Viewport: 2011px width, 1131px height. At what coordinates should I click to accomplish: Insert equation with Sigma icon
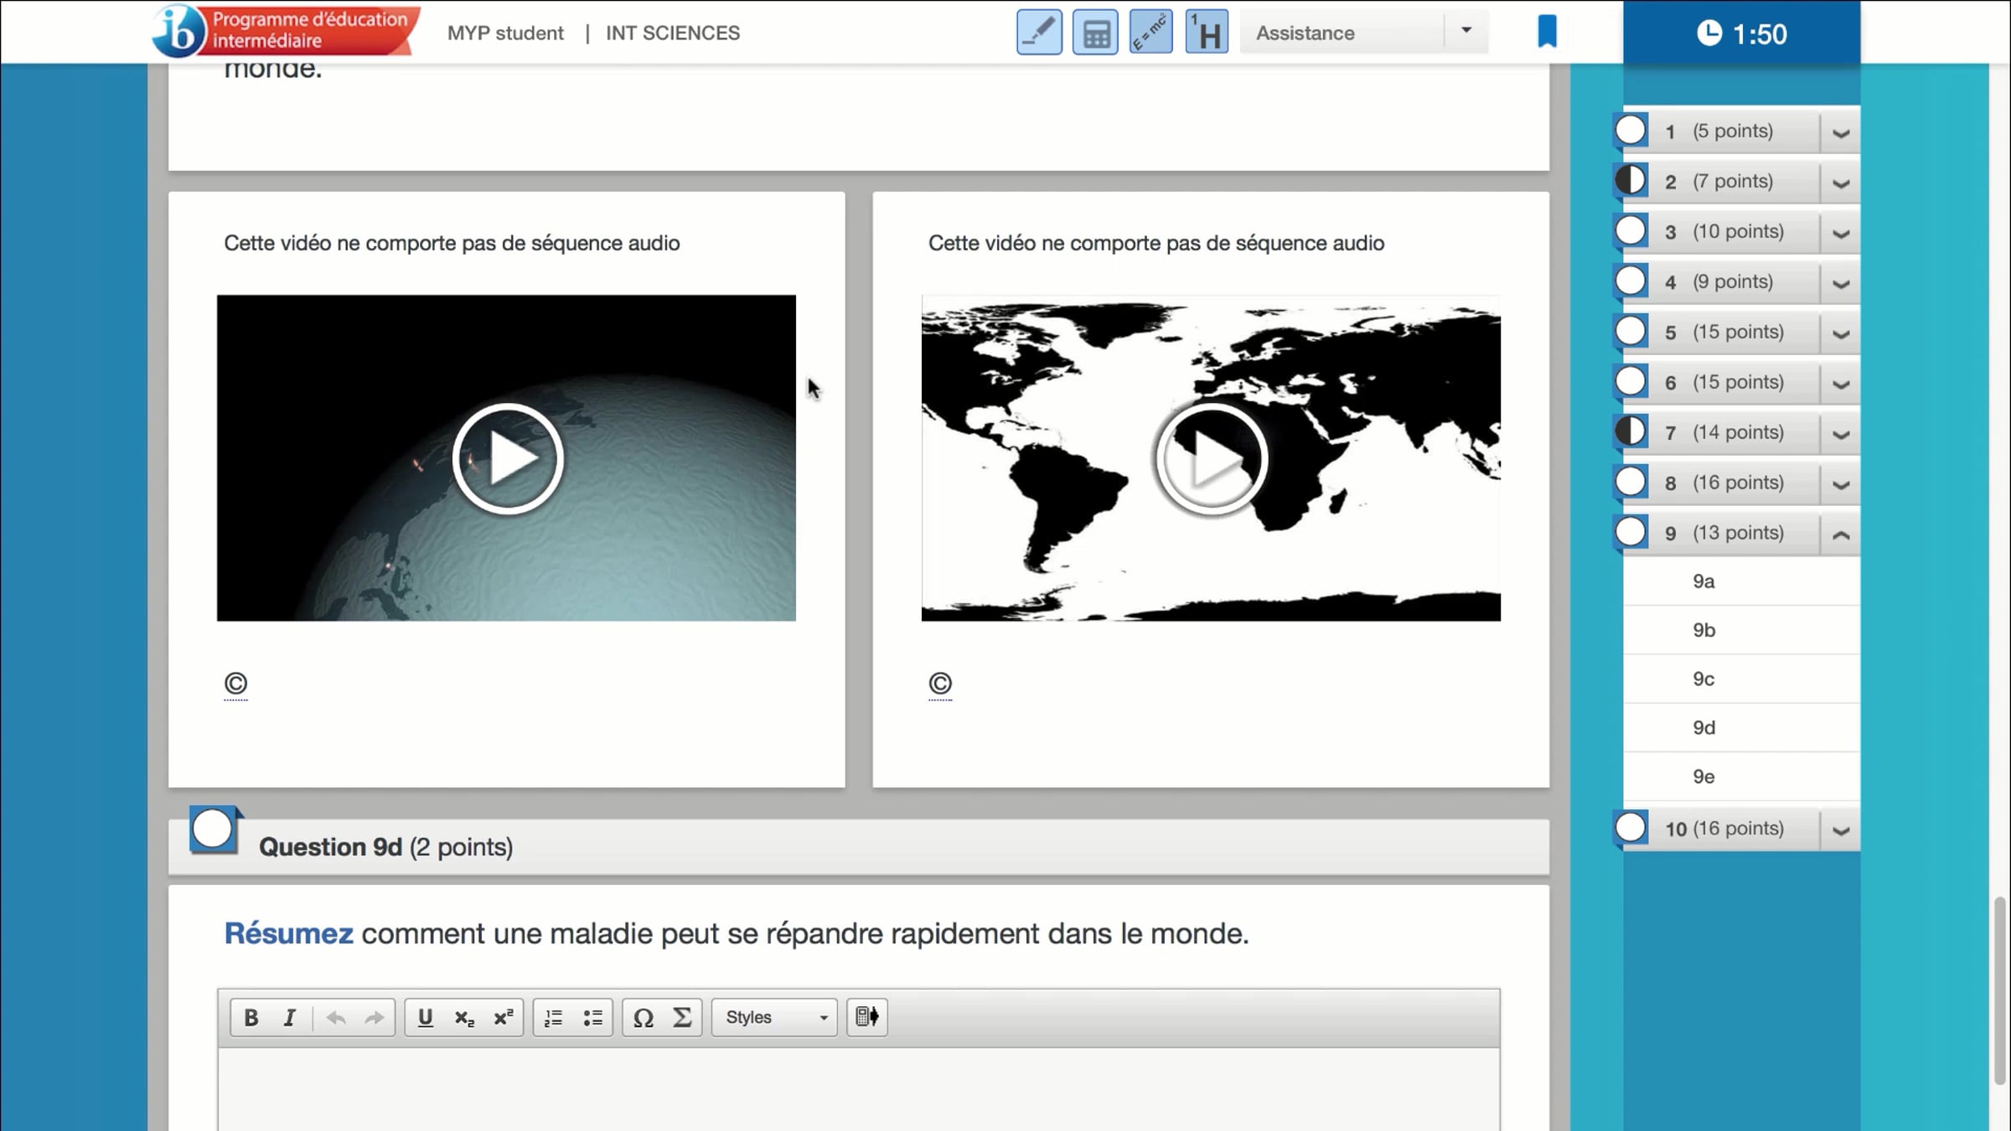pyautogui.click(x=682, y=1017)
